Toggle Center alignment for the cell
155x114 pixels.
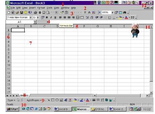point(65,17)
